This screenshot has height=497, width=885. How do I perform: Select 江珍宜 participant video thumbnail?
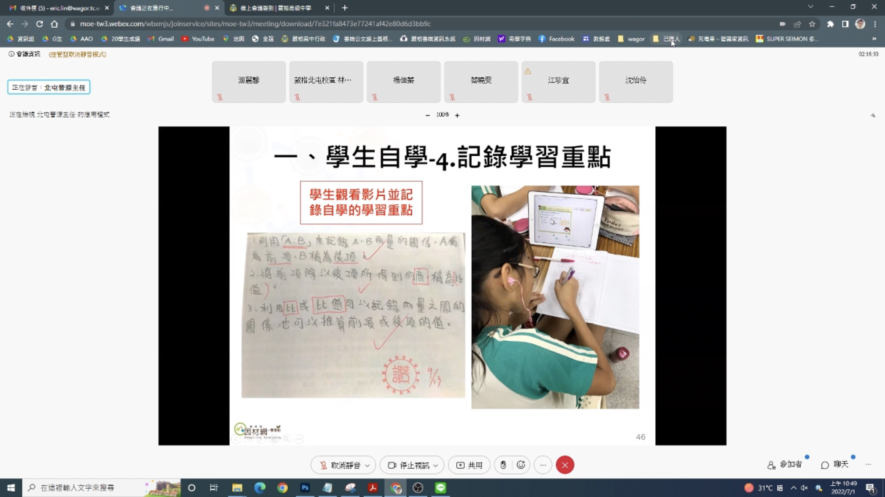tap(558, 81)
